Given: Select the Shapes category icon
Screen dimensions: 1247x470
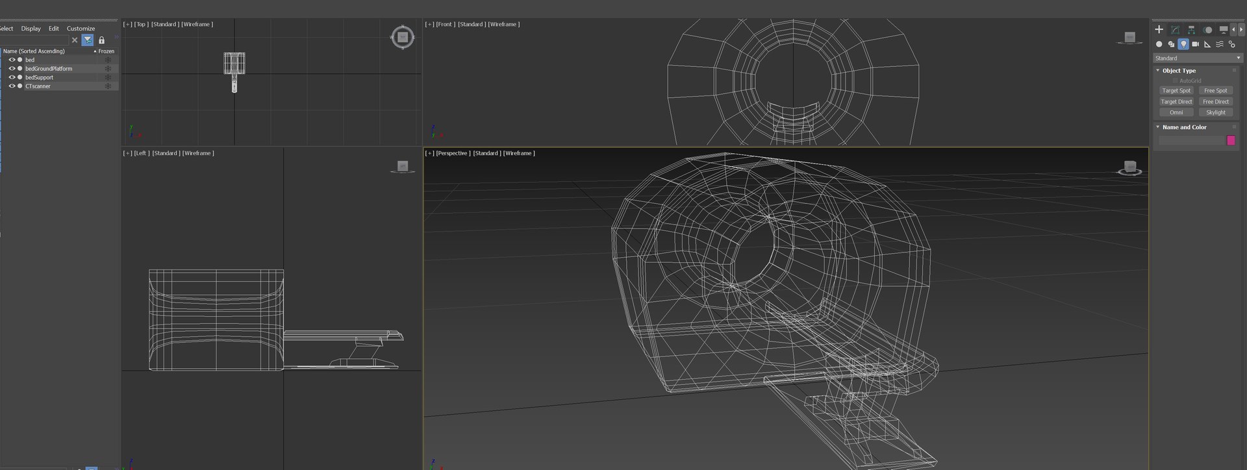Looking at the screenshot, I should [x=1171, y=44].
